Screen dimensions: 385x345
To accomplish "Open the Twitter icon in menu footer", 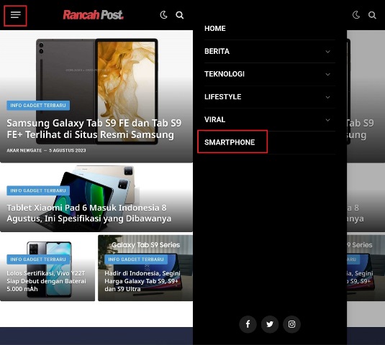I will tap(270, 324).
